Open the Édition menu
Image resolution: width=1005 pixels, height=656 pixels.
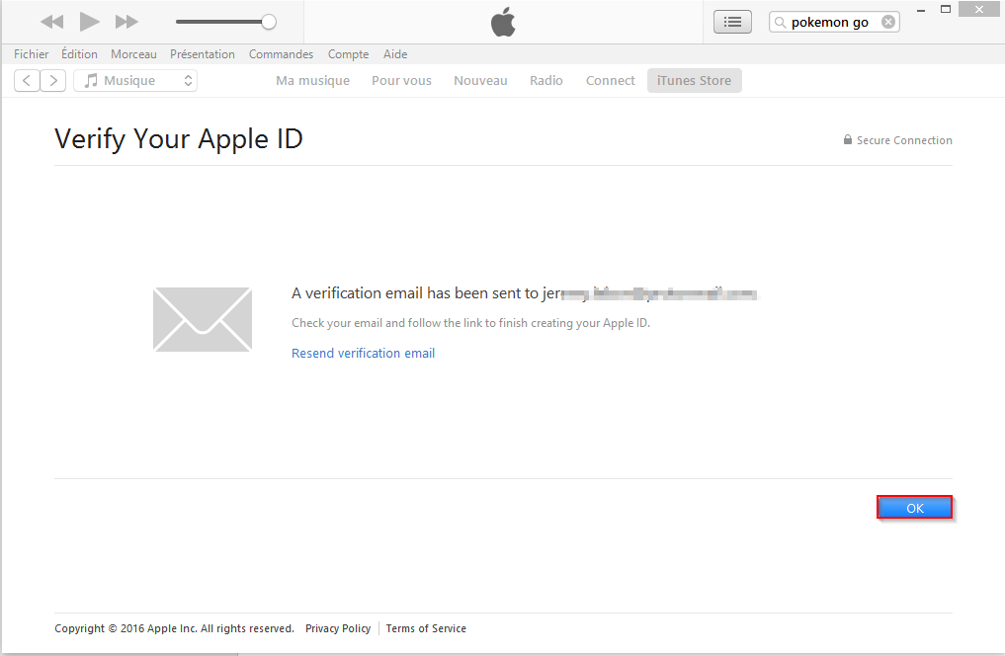(x=79, y=54)
